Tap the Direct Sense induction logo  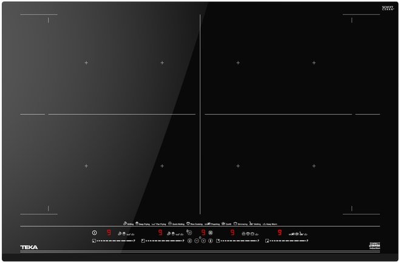(x=375, y=246)
